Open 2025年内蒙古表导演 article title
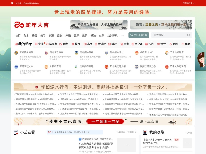The height and width of the screenshot is (154, 206). (96, 146)
